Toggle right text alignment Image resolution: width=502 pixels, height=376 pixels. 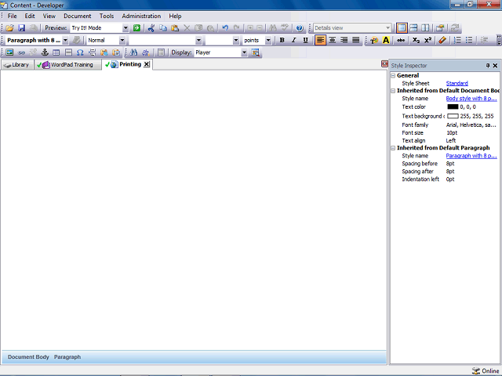(x=344, y=40)
